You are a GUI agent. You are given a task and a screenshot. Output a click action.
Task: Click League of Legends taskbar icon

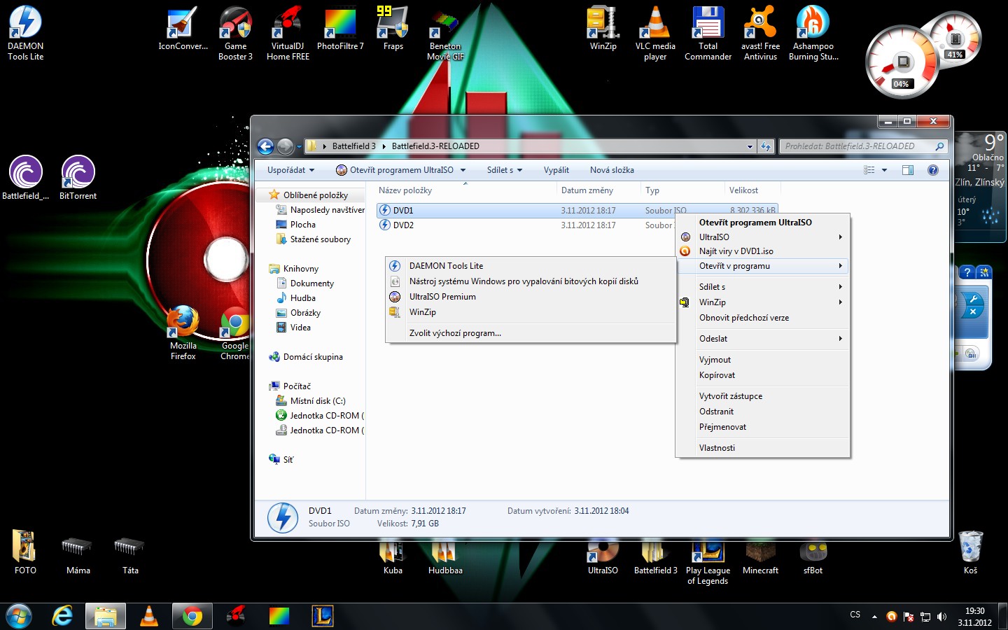[323, 616]
